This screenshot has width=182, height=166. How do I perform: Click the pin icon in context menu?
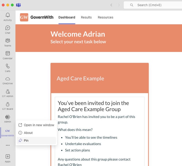click(x=20, y=140)
